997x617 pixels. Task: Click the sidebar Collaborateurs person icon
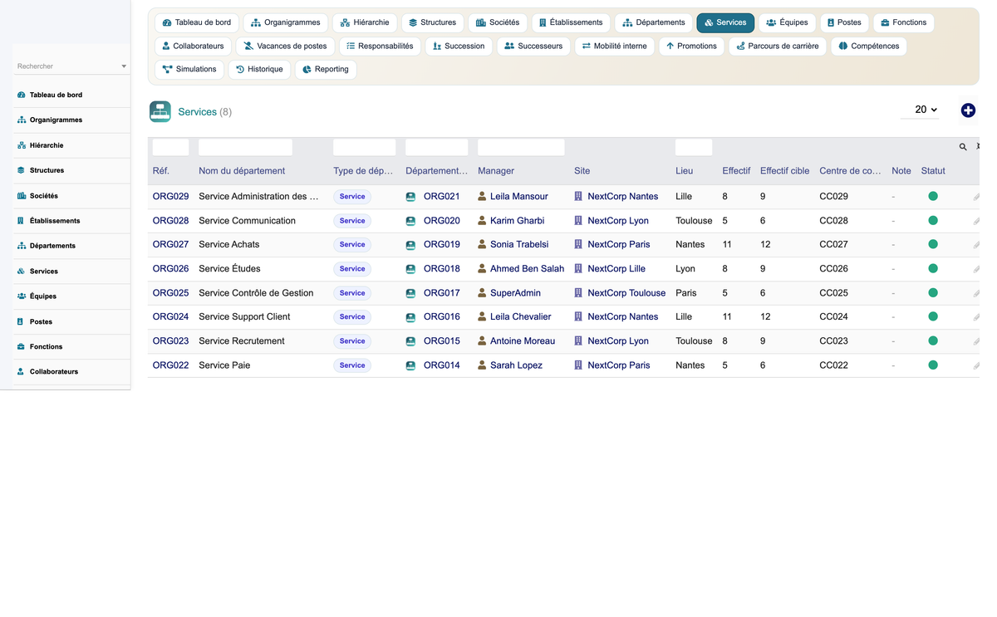(x=22, y=372)
